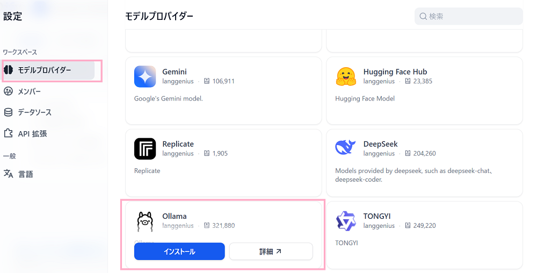Click the Gemini provider logo icon
The width and height of the screenshot is (537, 273).
click(x=145, y=76)
